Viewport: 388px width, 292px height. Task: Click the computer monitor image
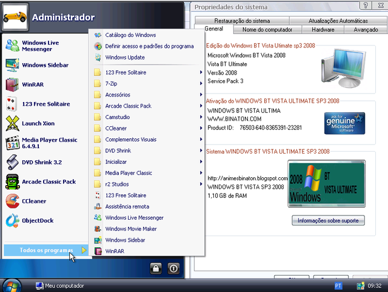pyautogui.click(x=344, y=68)
